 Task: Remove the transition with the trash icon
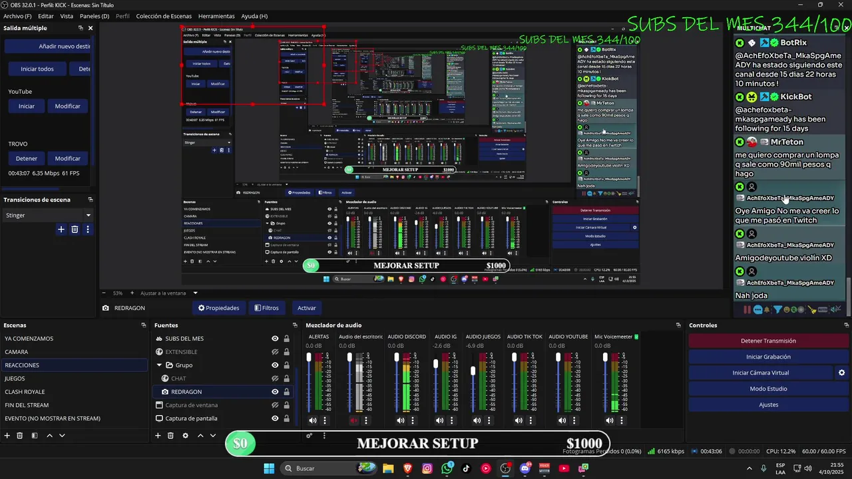pyautogui.click(x=75, y=230)
